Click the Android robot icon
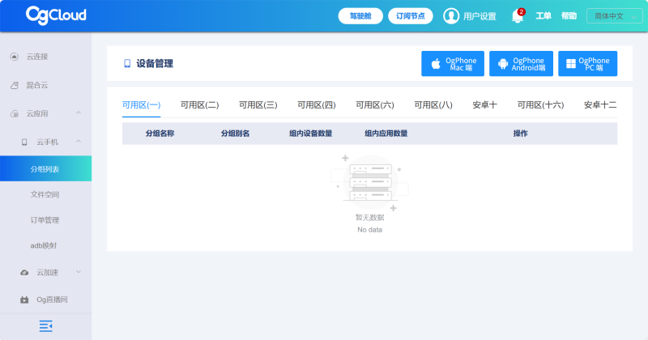 [x=503, y=64]
